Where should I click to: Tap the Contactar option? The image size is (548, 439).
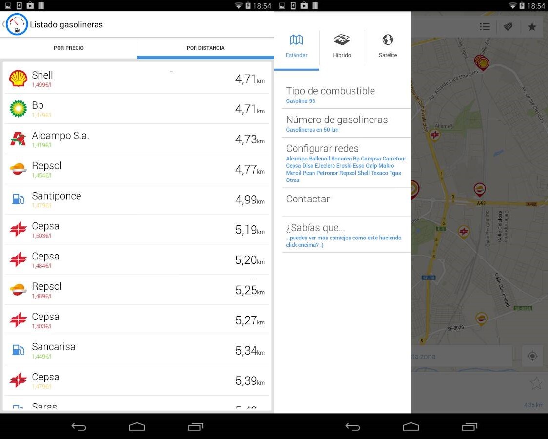[346, 200]
